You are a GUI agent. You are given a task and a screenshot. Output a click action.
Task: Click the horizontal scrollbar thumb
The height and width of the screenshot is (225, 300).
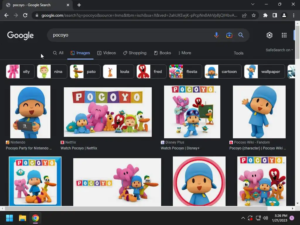(136, 208)
